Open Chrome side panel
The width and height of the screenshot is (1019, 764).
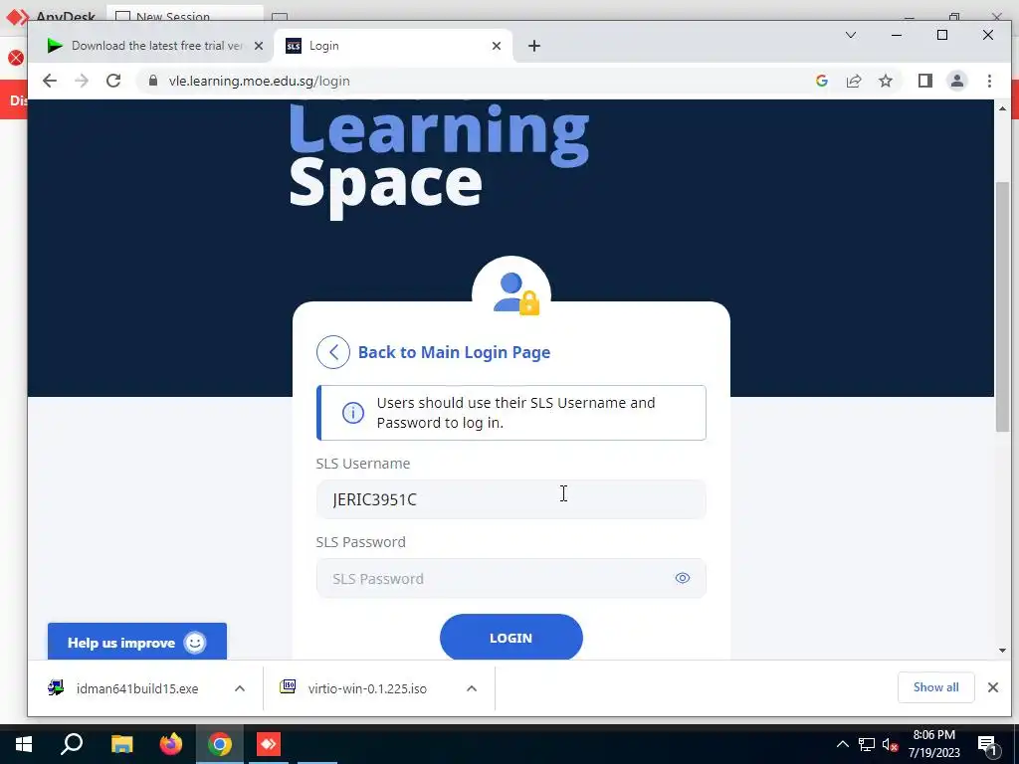tap(924, 81)
